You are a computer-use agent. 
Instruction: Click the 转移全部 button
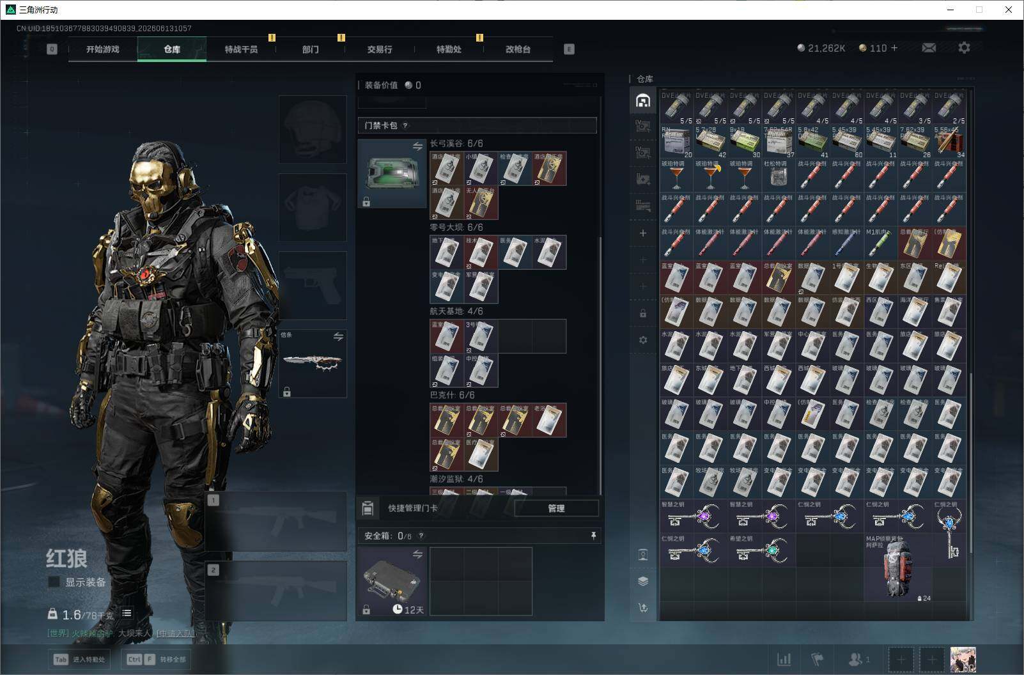click(x=157, y=660)
